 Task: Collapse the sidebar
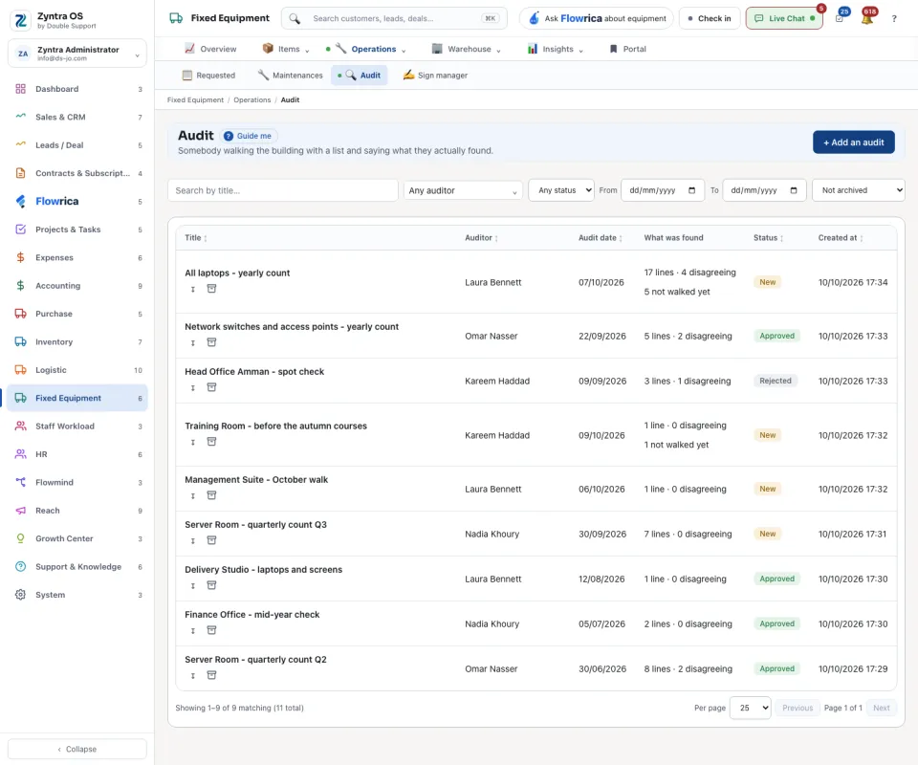[x=77, y=749]
